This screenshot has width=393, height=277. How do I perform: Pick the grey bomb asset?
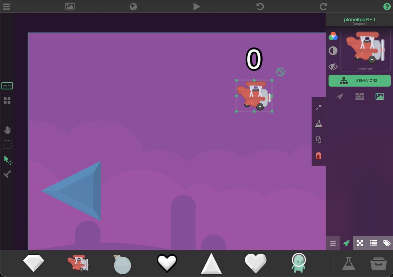click(x=122, y=264)
